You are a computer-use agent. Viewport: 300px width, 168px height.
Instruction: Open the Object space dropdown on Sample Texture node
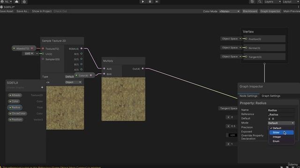73,82
